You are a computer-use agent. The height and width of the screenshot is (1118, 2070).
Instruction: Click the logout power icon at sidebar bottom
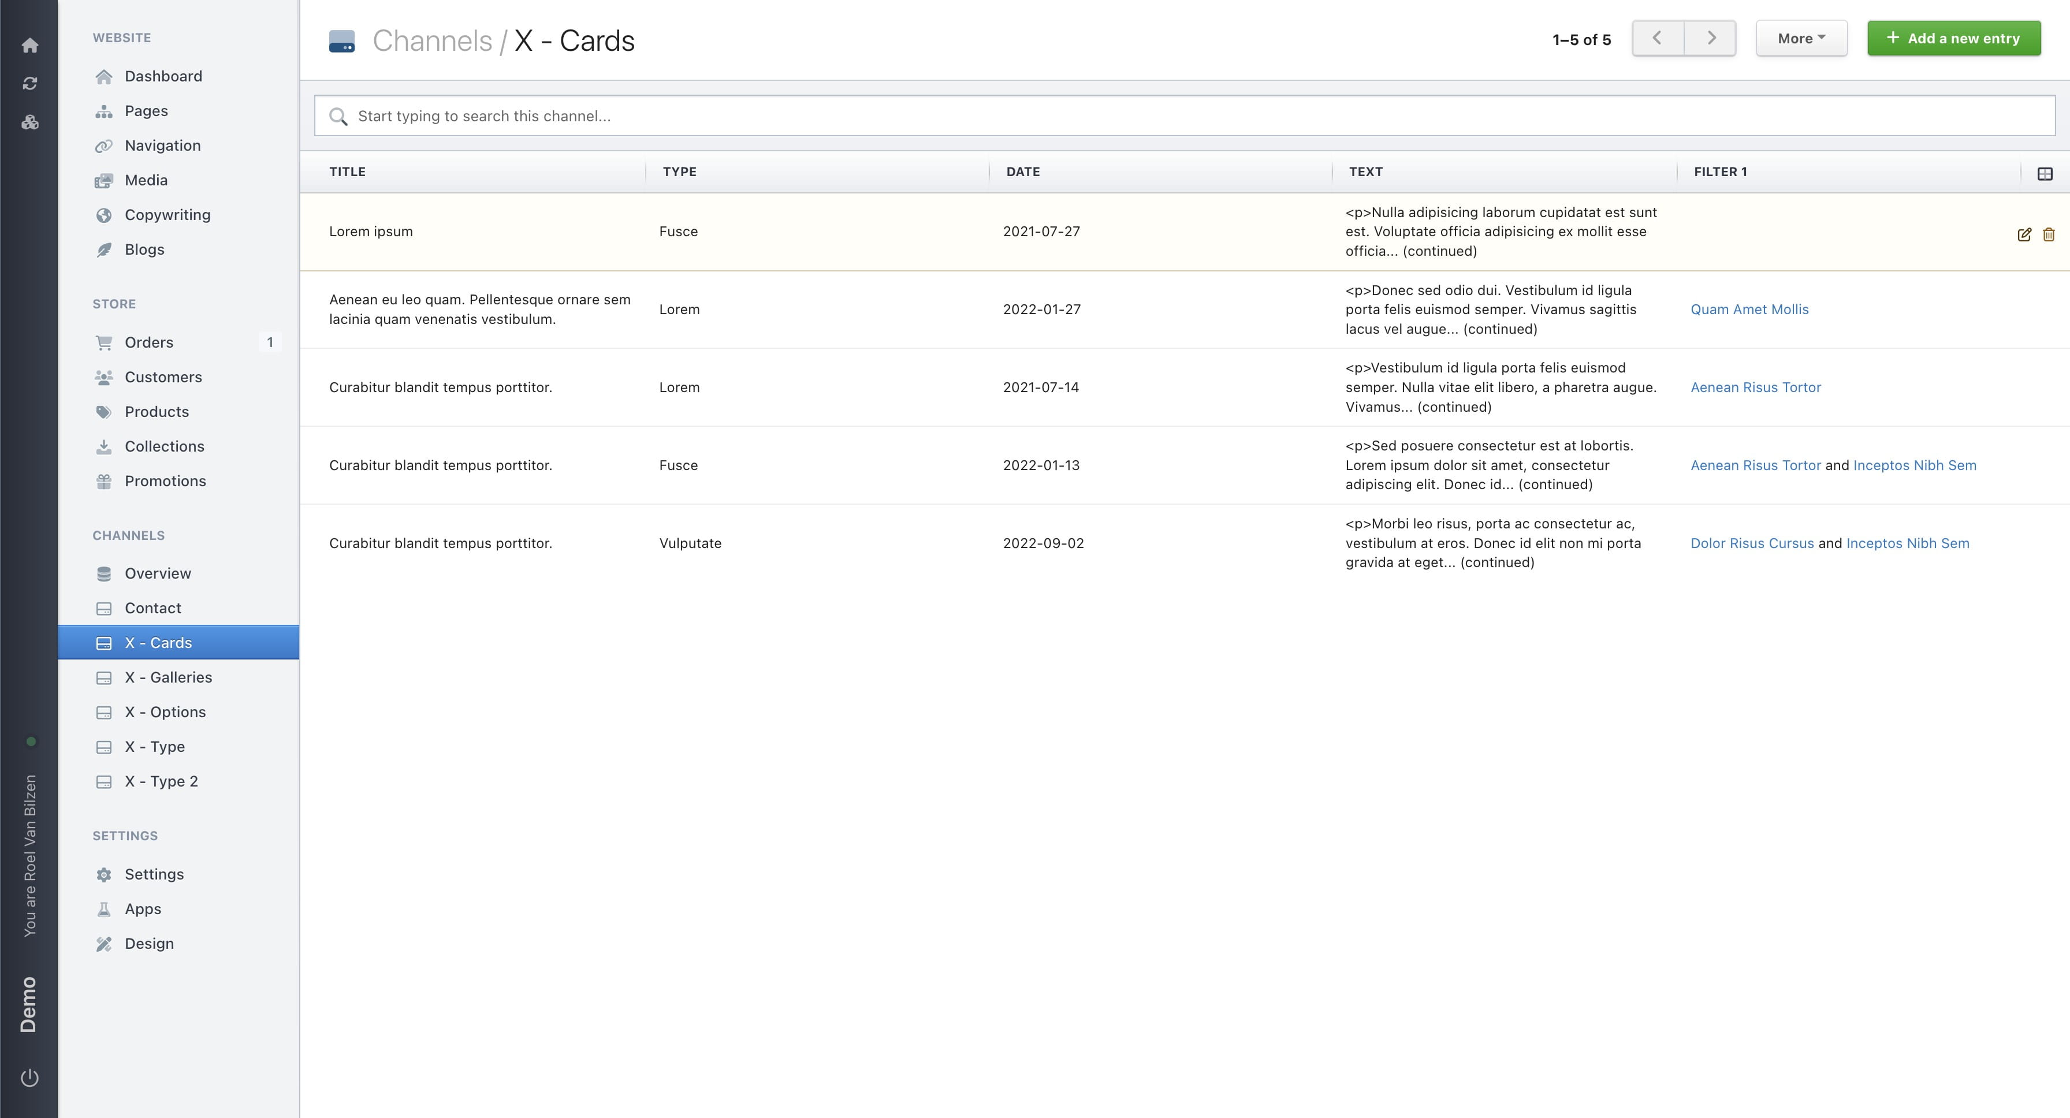pyautogui.click(x=29, y=1079)
